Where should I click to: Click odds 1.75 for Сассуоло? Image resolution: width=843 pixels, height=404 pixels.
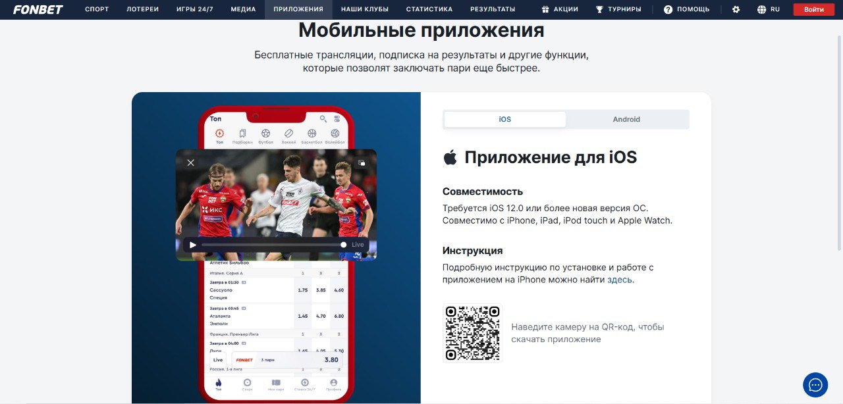(x=303, y=290)
